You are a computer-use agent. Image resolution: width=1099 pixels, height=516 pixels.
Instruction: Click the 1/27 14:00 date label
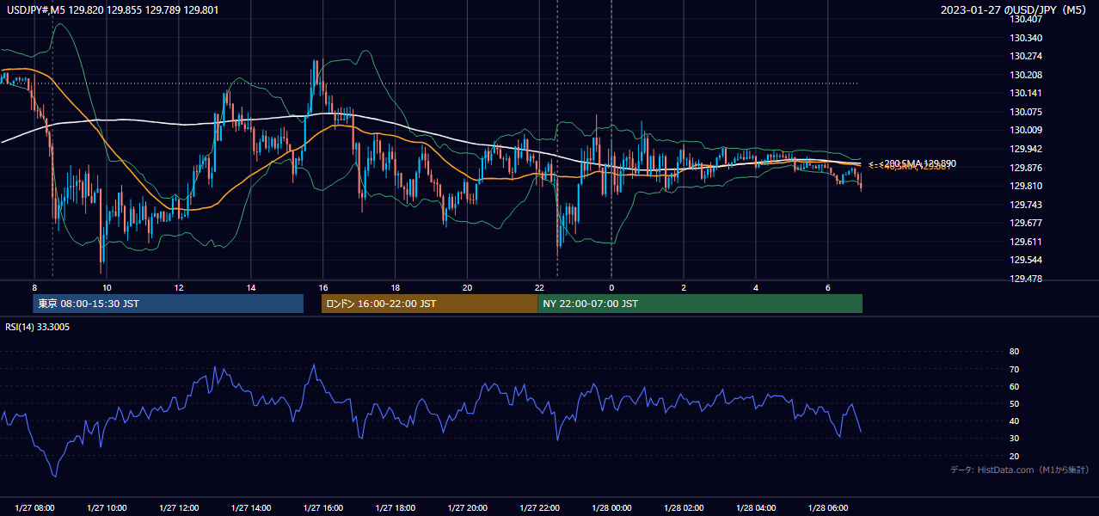click(x=251, y=507)
